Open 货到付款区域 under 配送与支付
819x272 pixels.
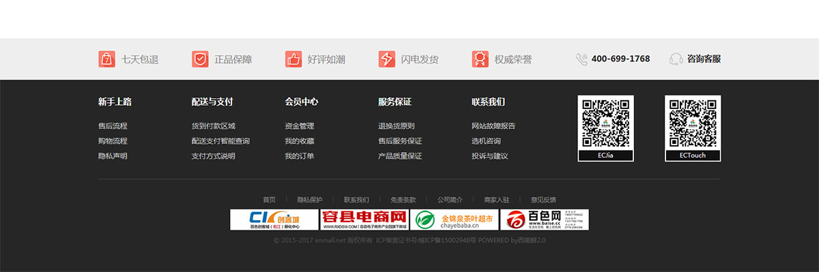(x=214, y=126)
